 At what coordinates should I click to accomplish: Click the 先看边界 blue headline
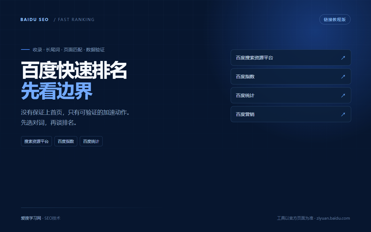[57, 91]
